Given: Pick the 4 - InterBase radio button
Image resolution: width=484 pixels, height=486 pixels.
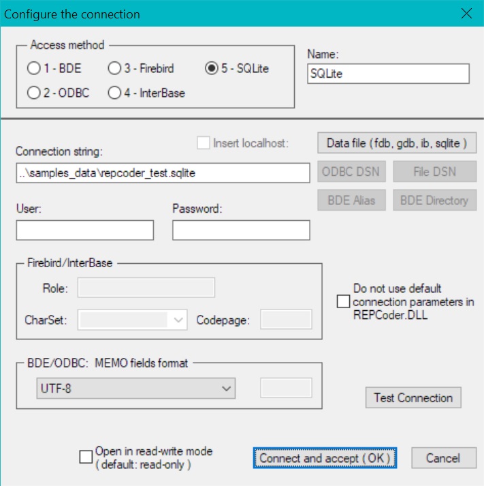Looking at the screenshot, I should tap(114, 93).
